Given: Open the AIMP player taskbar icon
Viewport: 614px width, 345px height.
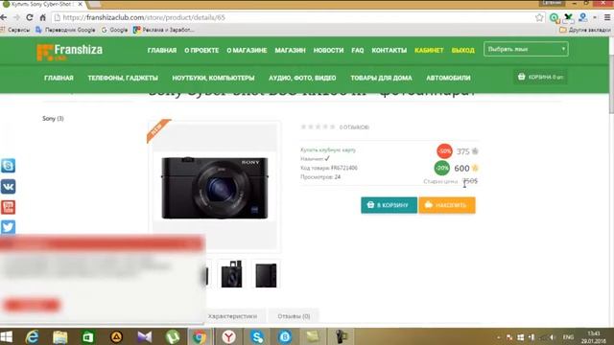Looking at the screenshot, I should point(116,336).
